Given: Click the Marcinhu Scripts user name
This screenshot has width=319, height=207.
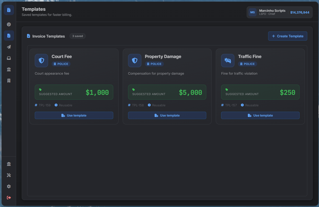Looking at the screenshot, I should (x=272, y=10).
